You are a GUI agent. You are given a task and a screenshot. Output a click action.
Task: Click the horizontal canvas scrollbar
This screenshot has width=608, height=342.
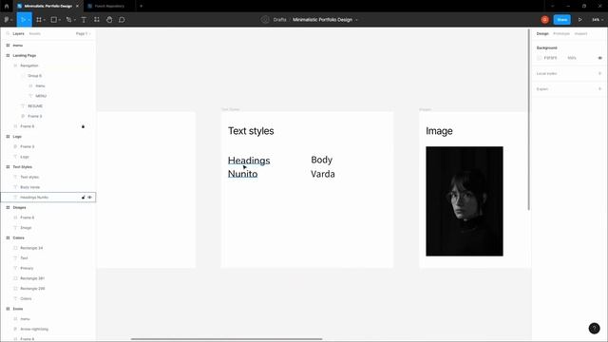tap(226, 339)
